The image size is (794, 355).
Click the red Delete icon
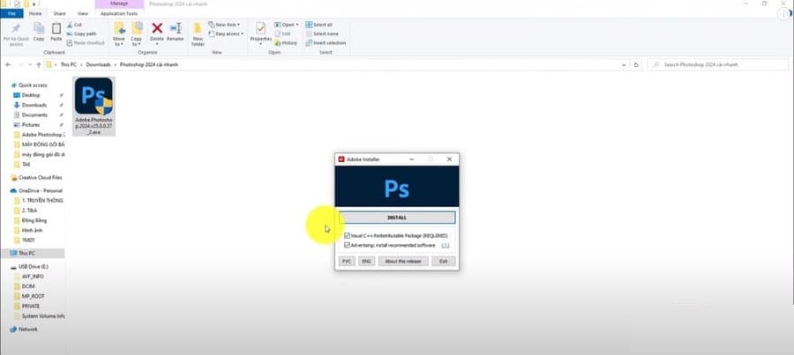point(157,29)
